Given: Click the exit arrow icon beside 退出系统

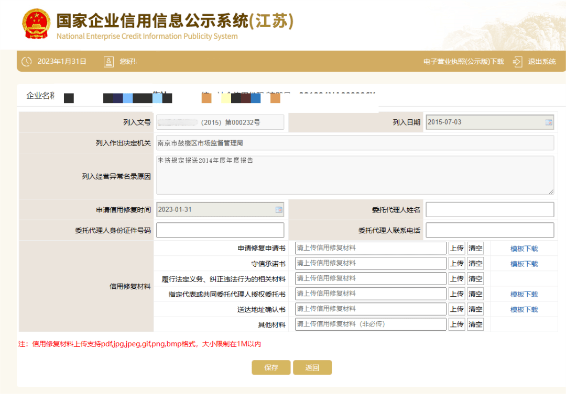Looking at the screenshot, I should click(x=517, y=61).
